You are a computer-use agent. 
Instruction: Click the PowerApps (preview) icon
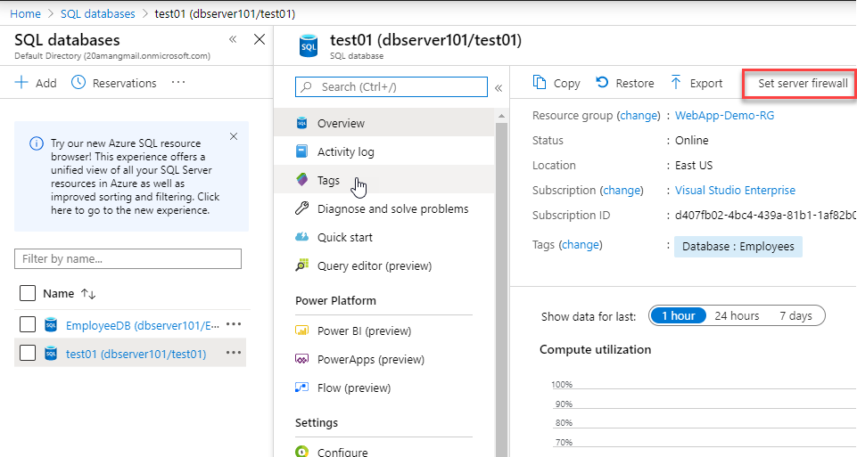(301, 359)
